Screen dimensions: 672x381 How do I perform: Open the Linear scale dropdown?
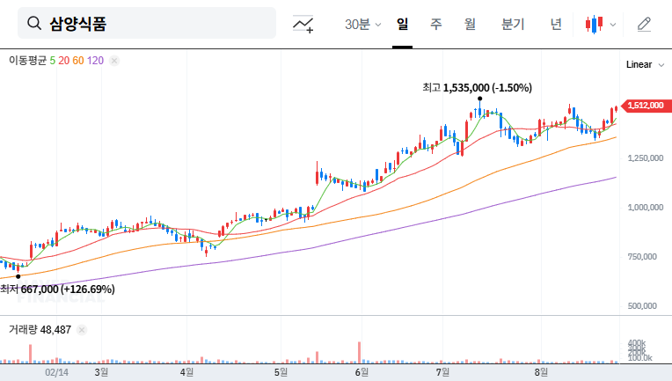[x=645, y=65]
